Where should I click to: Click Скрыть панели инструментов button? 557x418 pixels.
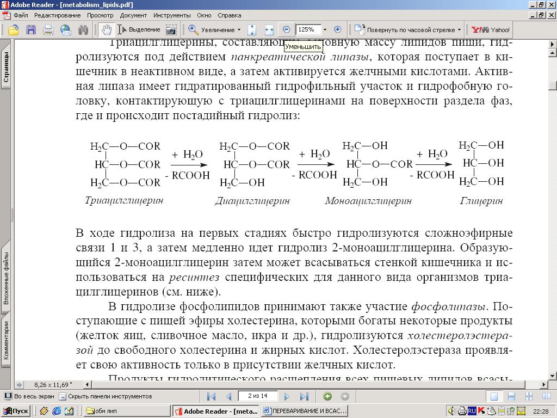pyautogui.click(x=105, y=396)
